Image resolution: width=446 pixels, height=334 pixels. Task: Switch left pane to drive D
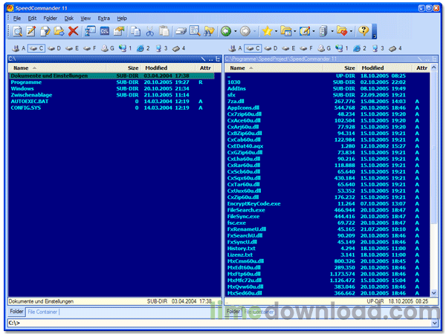(54, 48)
